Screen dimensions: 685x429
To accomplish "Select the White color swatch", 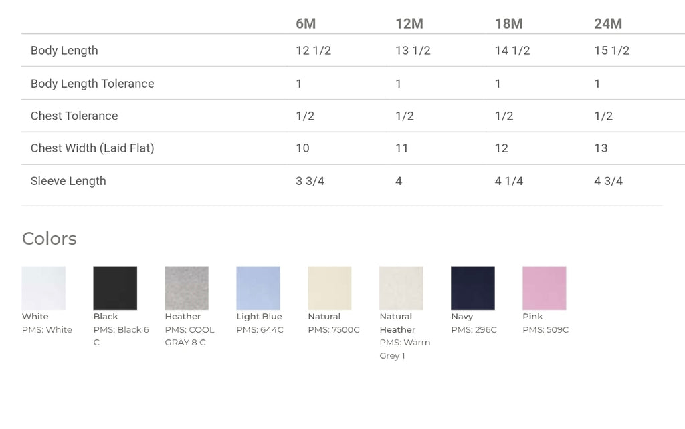I will (x=43, y=288).
